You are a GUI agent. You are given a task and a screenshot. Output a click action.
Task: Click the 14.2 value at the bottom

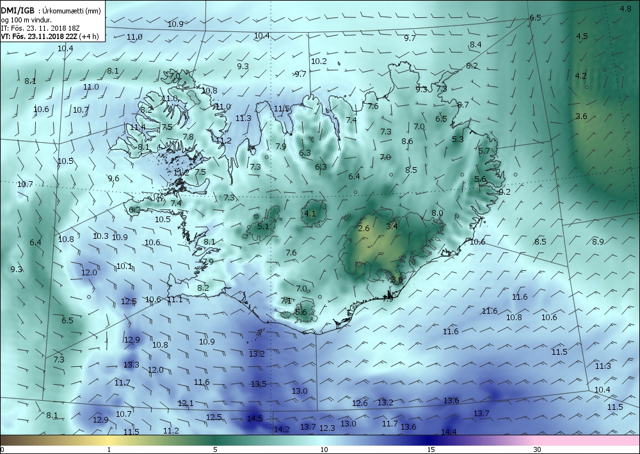click(x=282, y=430)
